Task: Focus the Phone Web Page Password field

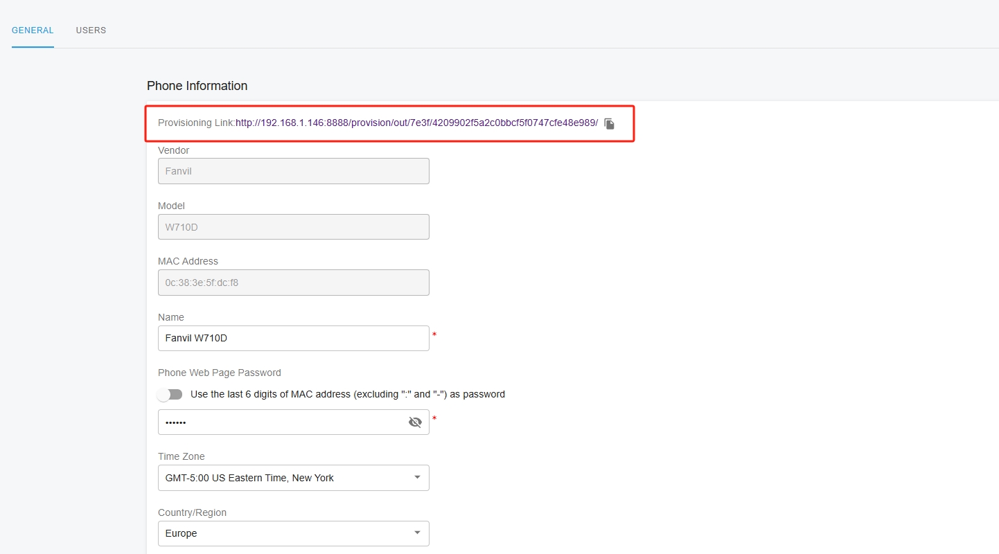Action: pos(281,422)
